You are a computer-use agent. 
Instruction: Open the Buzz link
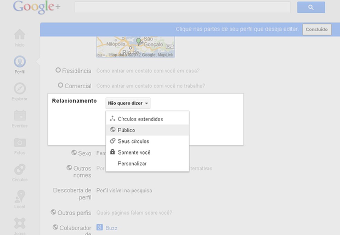click(x=112, y=228)
